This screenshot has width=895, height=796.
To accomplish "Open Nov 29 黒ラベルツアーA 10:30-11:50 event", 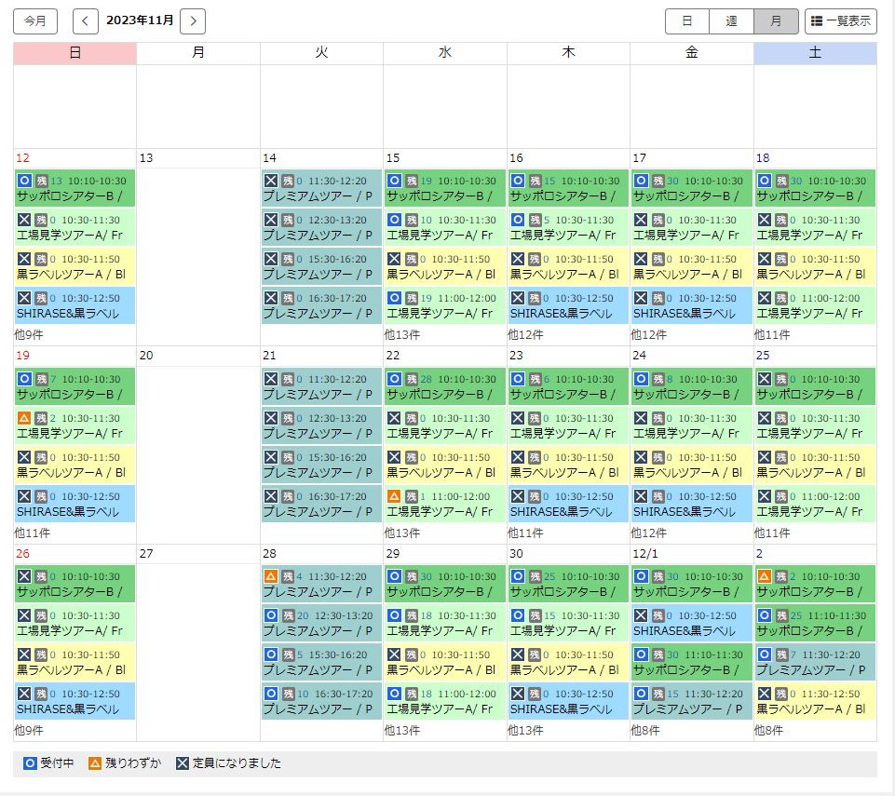I will tap(444, 662).
